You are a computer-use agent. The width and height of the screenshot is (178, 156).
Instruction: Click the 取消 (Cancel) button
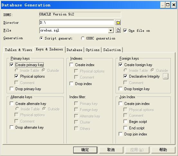tap(111, 150)
